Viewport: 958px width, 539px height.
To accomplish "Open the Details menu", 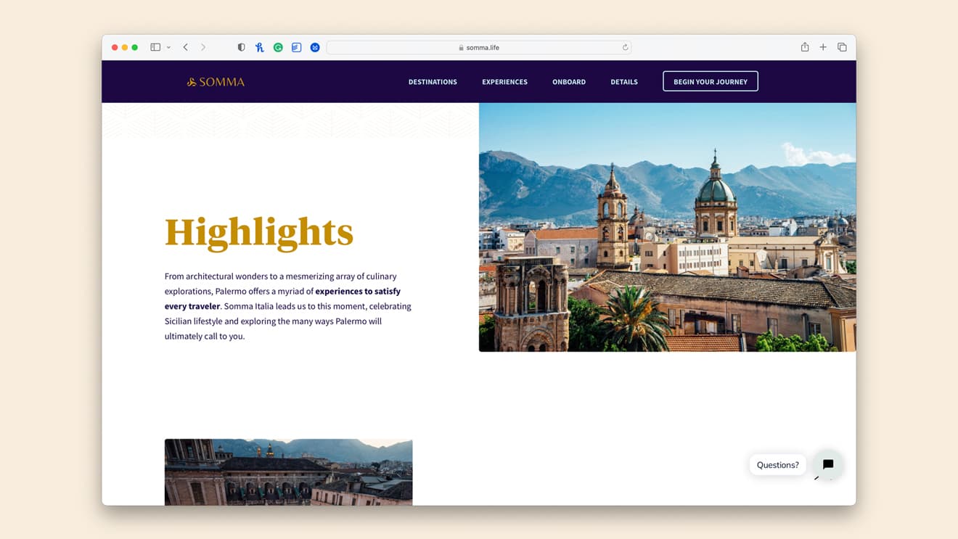I will pos(624,82).
